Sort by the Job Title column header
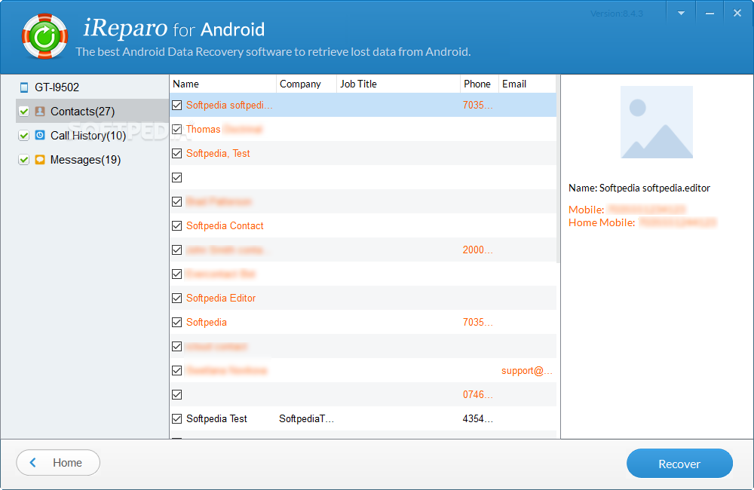This screenshot has height=490, width=754. coord(397,84)
